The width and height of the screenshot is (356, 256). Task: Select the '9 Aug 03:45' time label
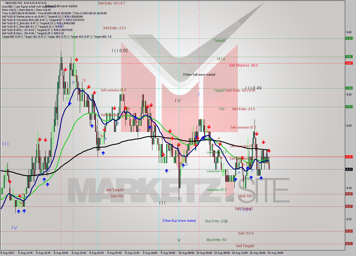(x=97, y=253)
